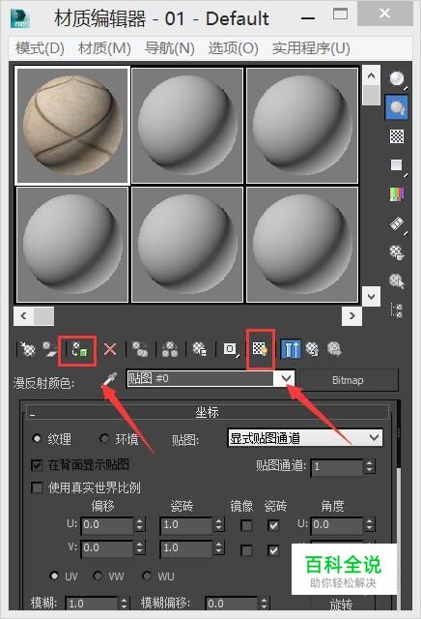Open the 选项(O) menu

tap(234, 48)
